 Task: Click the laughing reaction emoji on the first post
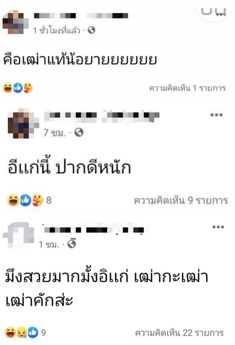click(8, 88)
